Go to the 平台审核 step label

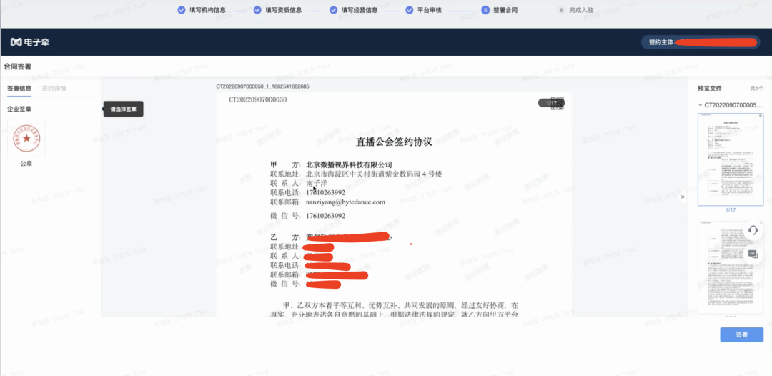click(430, 10)
